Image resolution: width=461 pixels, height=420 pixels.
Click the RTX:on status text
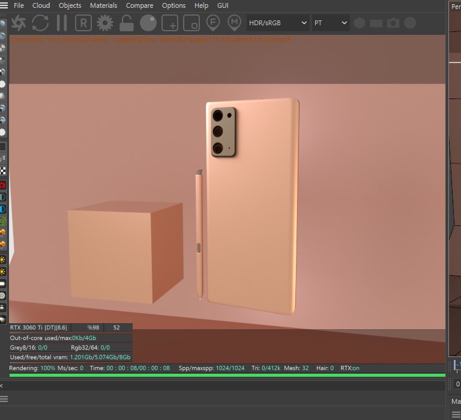tap(350, 368)
